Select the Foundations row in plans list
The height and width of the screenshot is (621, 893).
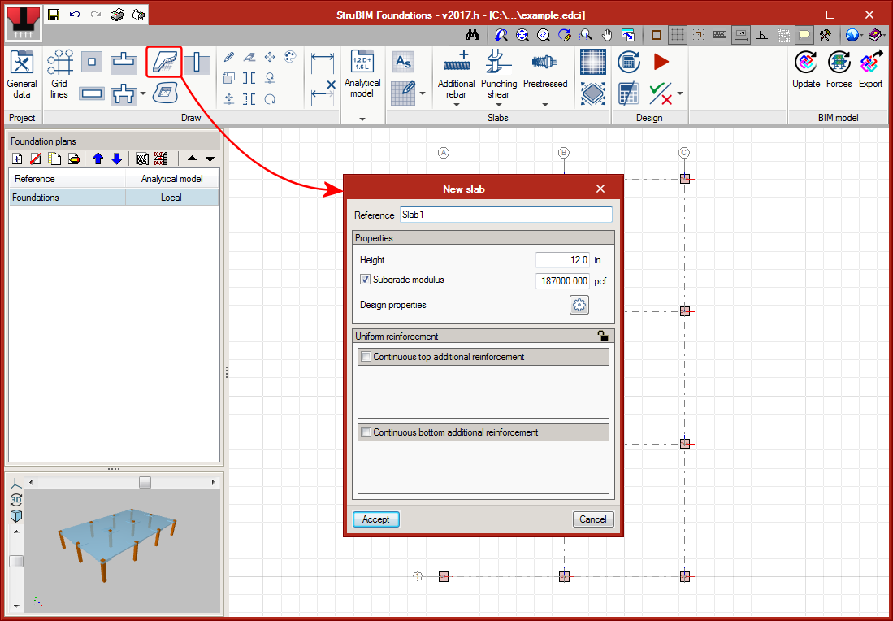(68, 198)
